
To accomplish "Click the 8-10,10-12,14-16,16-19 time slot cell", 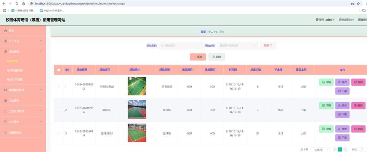I will tap(235, 87).
